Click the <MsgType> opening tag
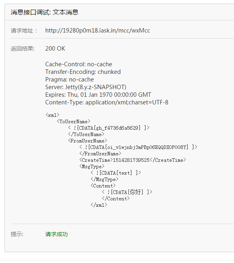Screen dimensions: 234x263 pos(92,166)
